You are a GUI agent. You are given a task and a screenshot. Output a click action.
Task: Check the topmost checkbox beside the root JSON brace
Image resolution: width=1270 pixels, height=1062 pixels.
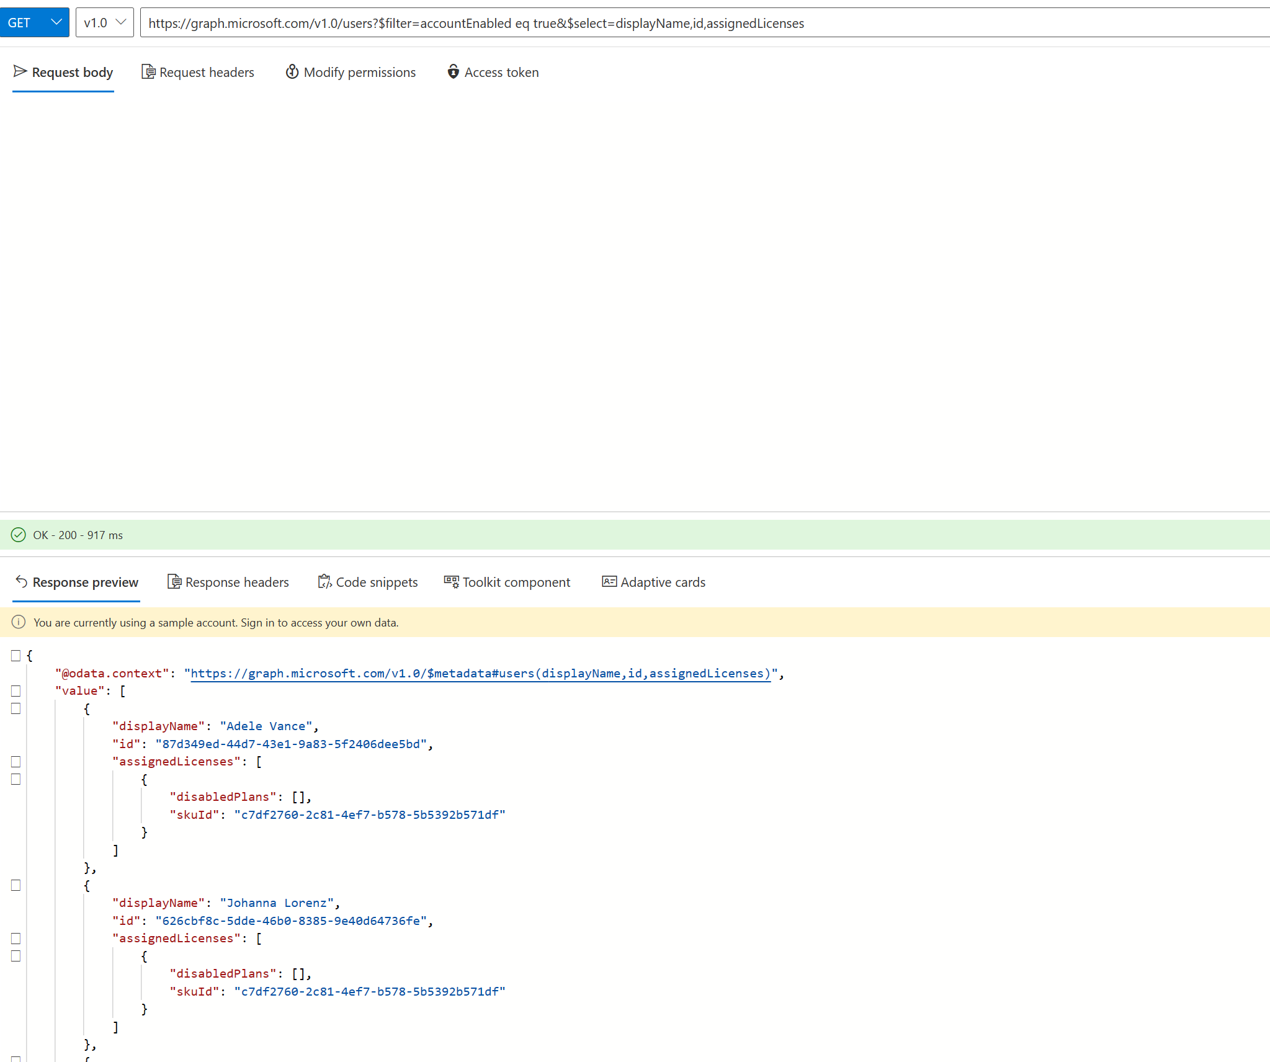16,655
